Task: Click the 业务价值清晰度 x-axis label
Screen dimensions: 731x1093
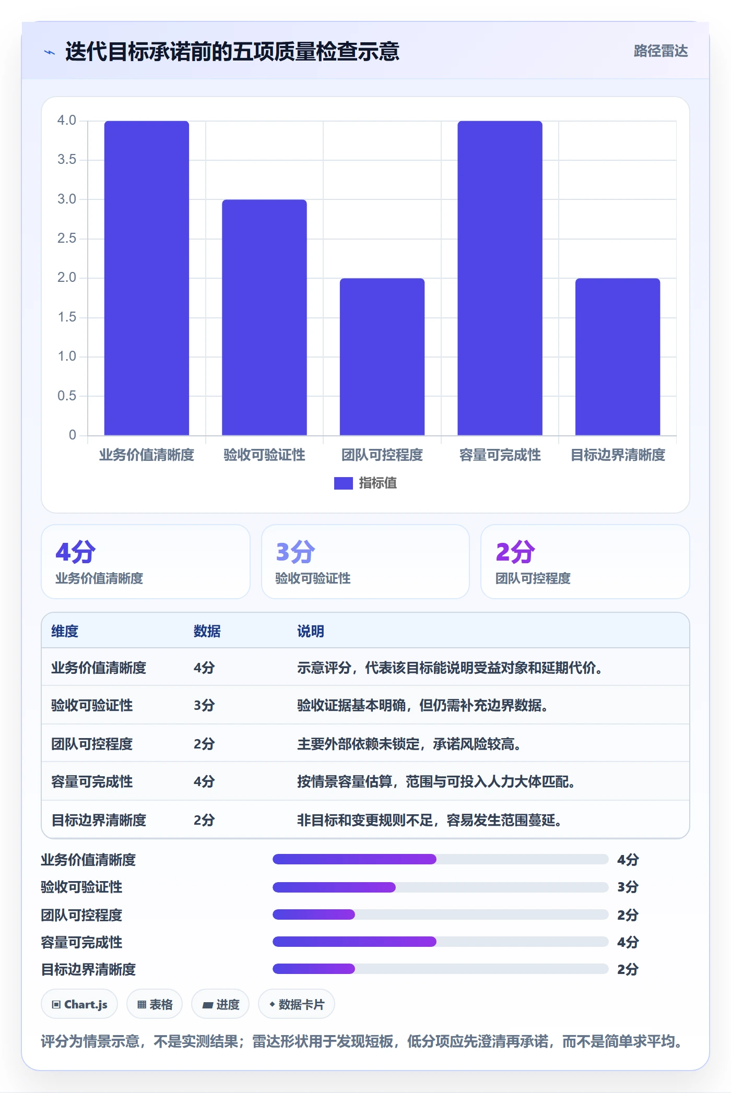Action: pos(147,455)
